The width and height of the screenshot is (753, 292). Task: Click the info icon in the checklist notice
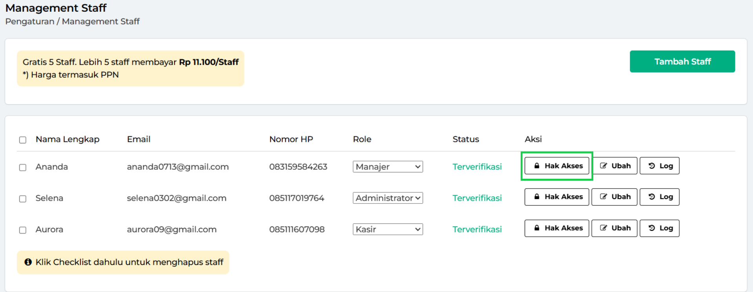pyautogui.click(x=28, y=262)
